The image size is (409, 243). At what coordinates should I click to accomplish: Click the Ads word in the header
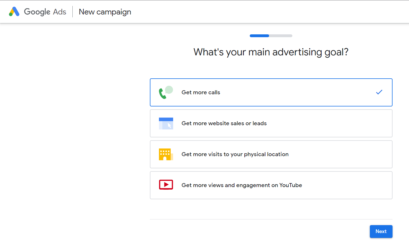click(x=60, y=12)
